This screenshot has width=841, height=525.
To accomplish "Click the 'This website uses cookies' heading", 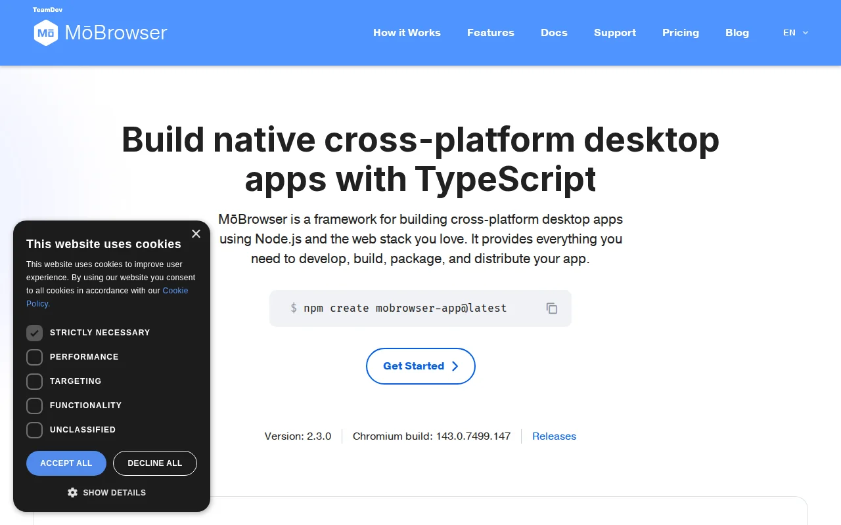I will point(104,244).
